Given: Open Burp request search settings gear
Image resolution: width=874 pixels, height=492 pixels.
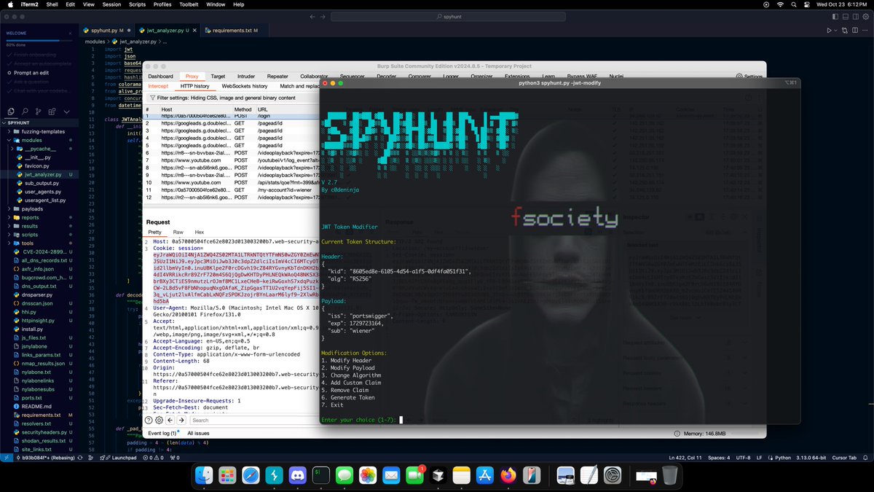Looking at the screenshot, I should pos(159,420).
